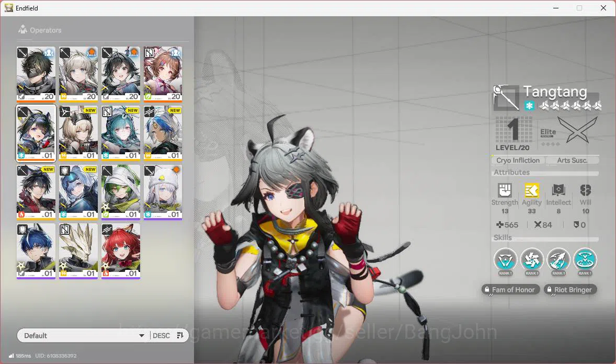Select the white-beanie silver-haired operator card
616x364 pixels.
tap(163, 192)
